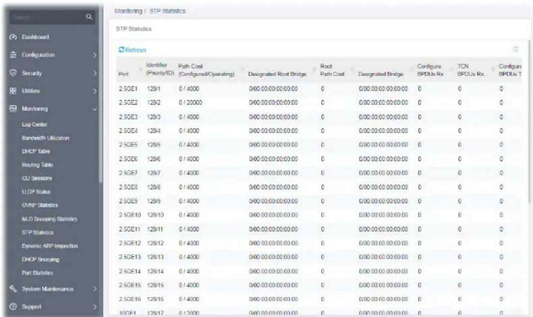The height and width of the screenshot is (317, 533).
Task: Expand the System Maintenance chevron
Action: coord(95,289)
